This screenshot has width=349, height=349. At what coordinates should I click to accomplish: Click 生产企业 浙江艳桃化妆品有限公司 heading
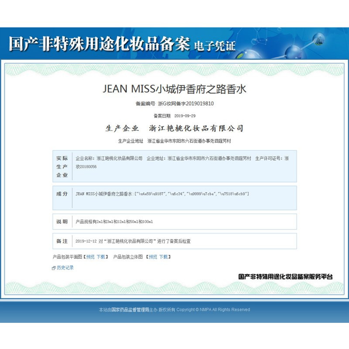tap(174, 128)
